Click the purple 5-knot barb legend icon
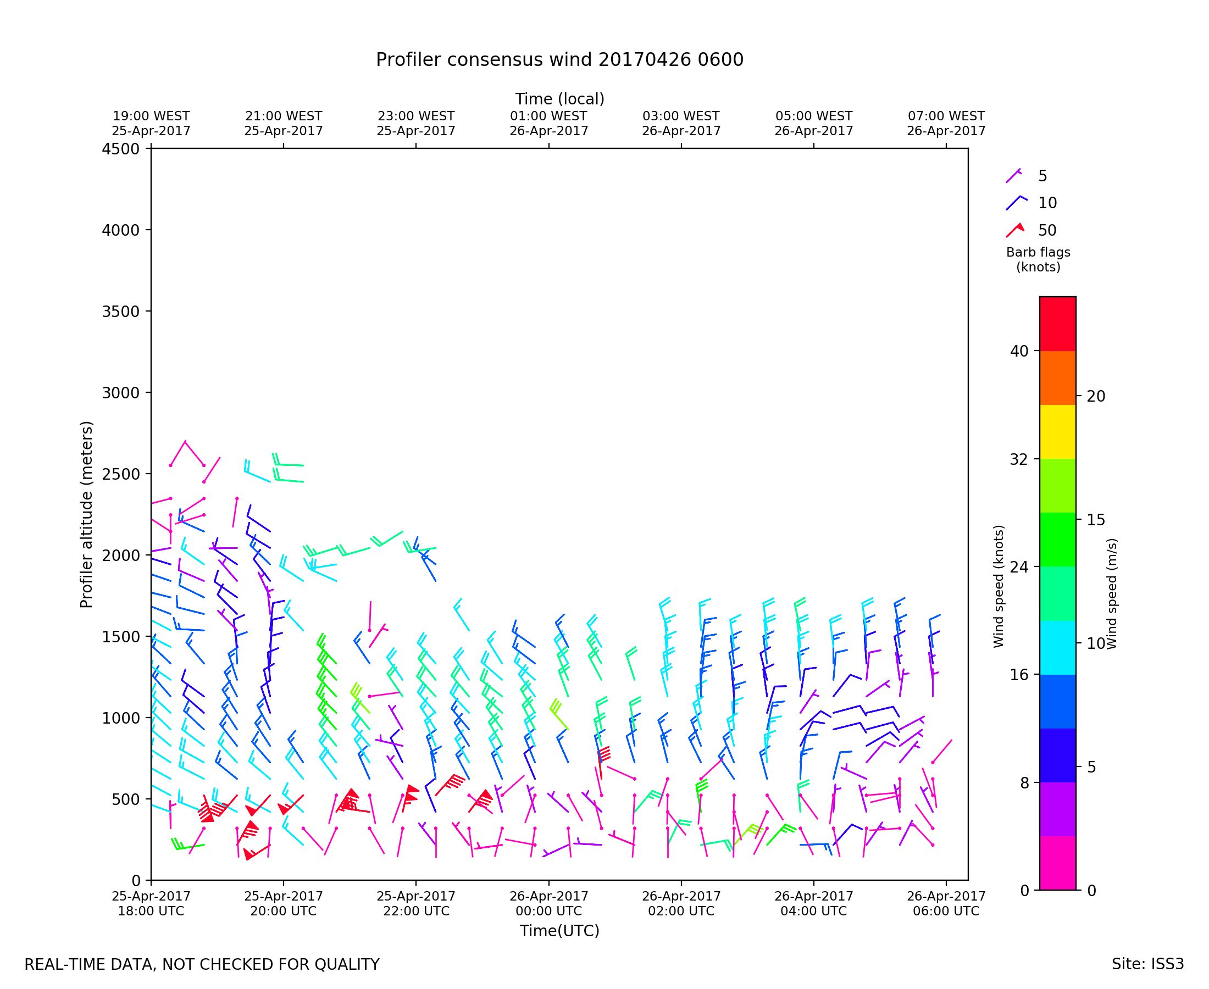 pyautogui.click(x=1013, y=175)
